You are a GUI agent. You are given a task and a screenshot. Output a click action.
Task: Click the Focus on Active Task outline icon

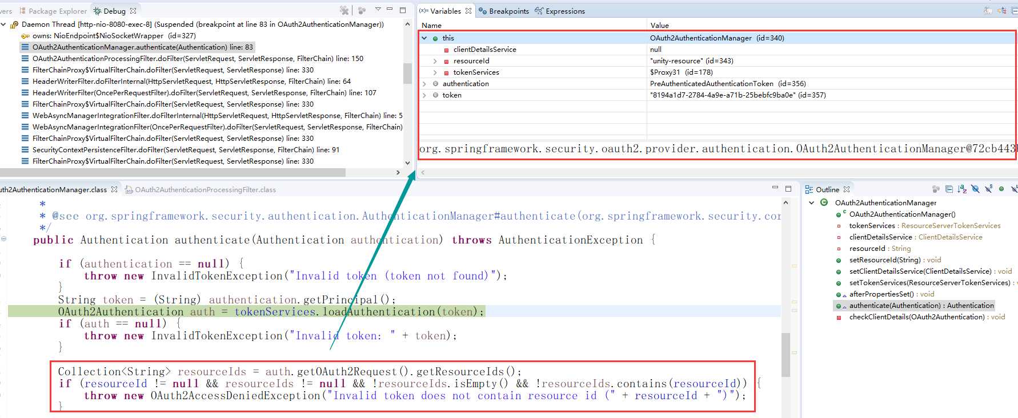[936, 189]
